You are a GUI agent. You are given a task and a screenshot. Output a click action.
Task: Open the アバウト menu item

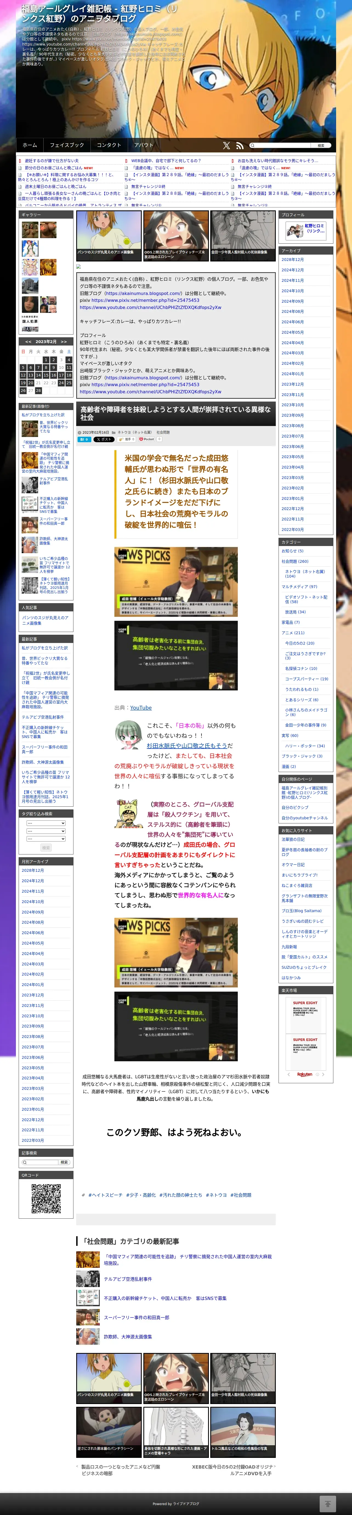click(x=144, y=145)
